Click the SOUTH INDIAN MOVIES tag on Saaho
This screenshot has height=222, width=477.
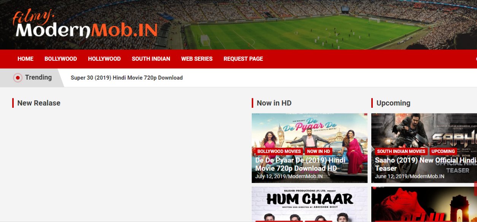(401, 151)
